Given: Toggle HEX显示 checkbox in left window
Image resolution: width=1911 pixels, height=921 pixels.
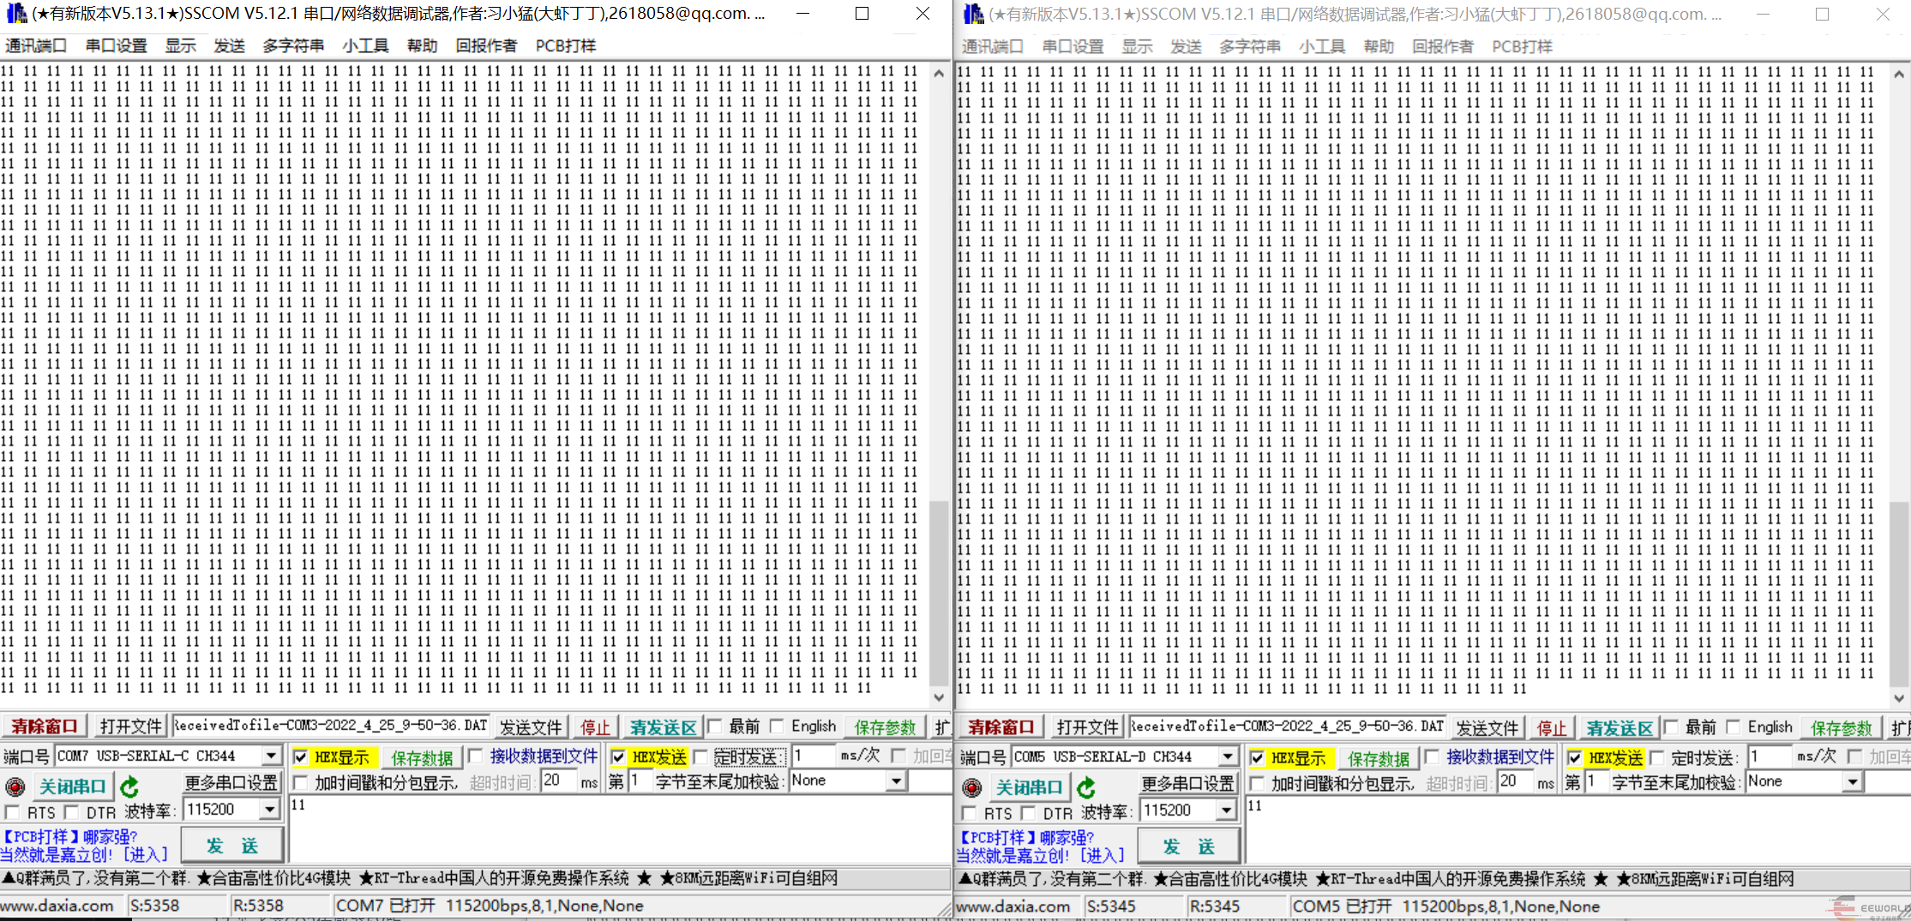Looking at the screenshot, I should [x=301, y=757].
